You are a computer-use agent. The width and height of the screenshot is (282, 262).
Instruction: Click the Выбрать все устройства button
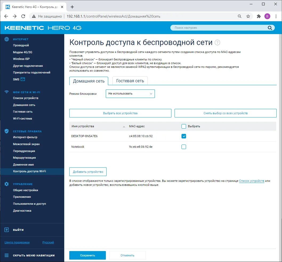point(120,113)
